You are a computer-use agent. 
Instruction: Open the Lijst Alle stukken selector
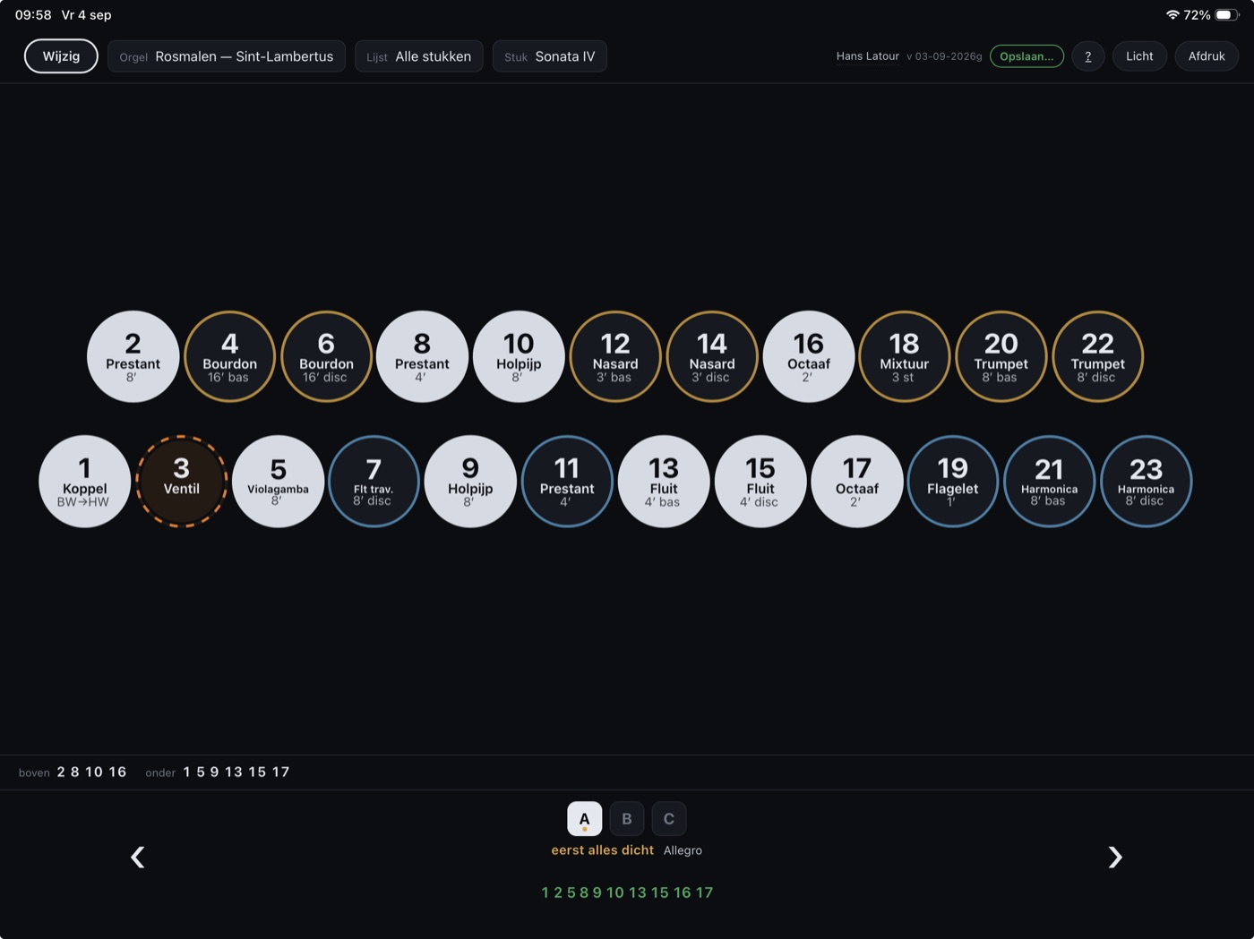tap(419, 56)
